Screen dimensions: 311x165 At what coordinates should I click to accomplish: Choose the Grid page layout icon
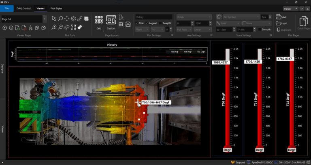click(99, 20)
